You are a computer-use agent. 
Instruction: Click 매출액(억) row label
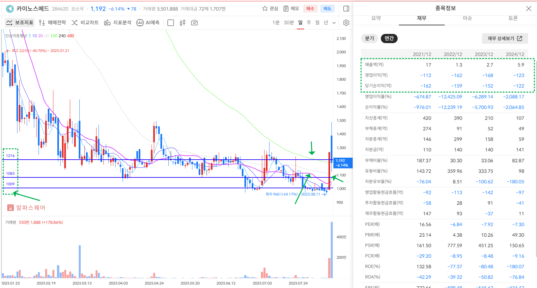tap(374, 65)
